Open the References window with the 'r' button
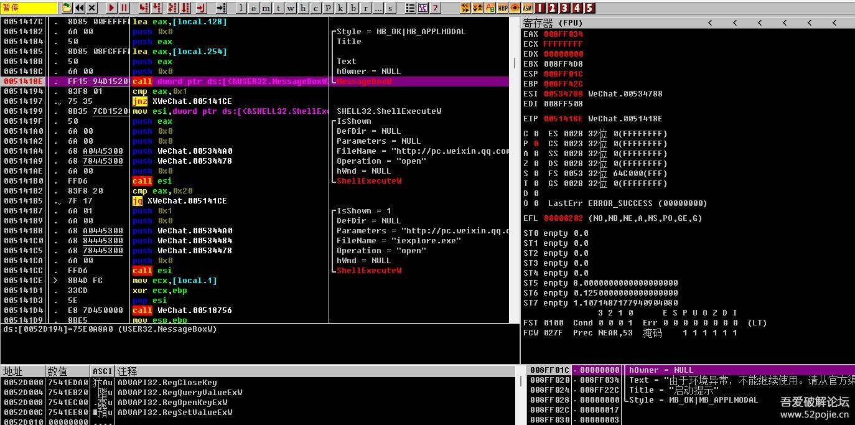 click(366, 8)
